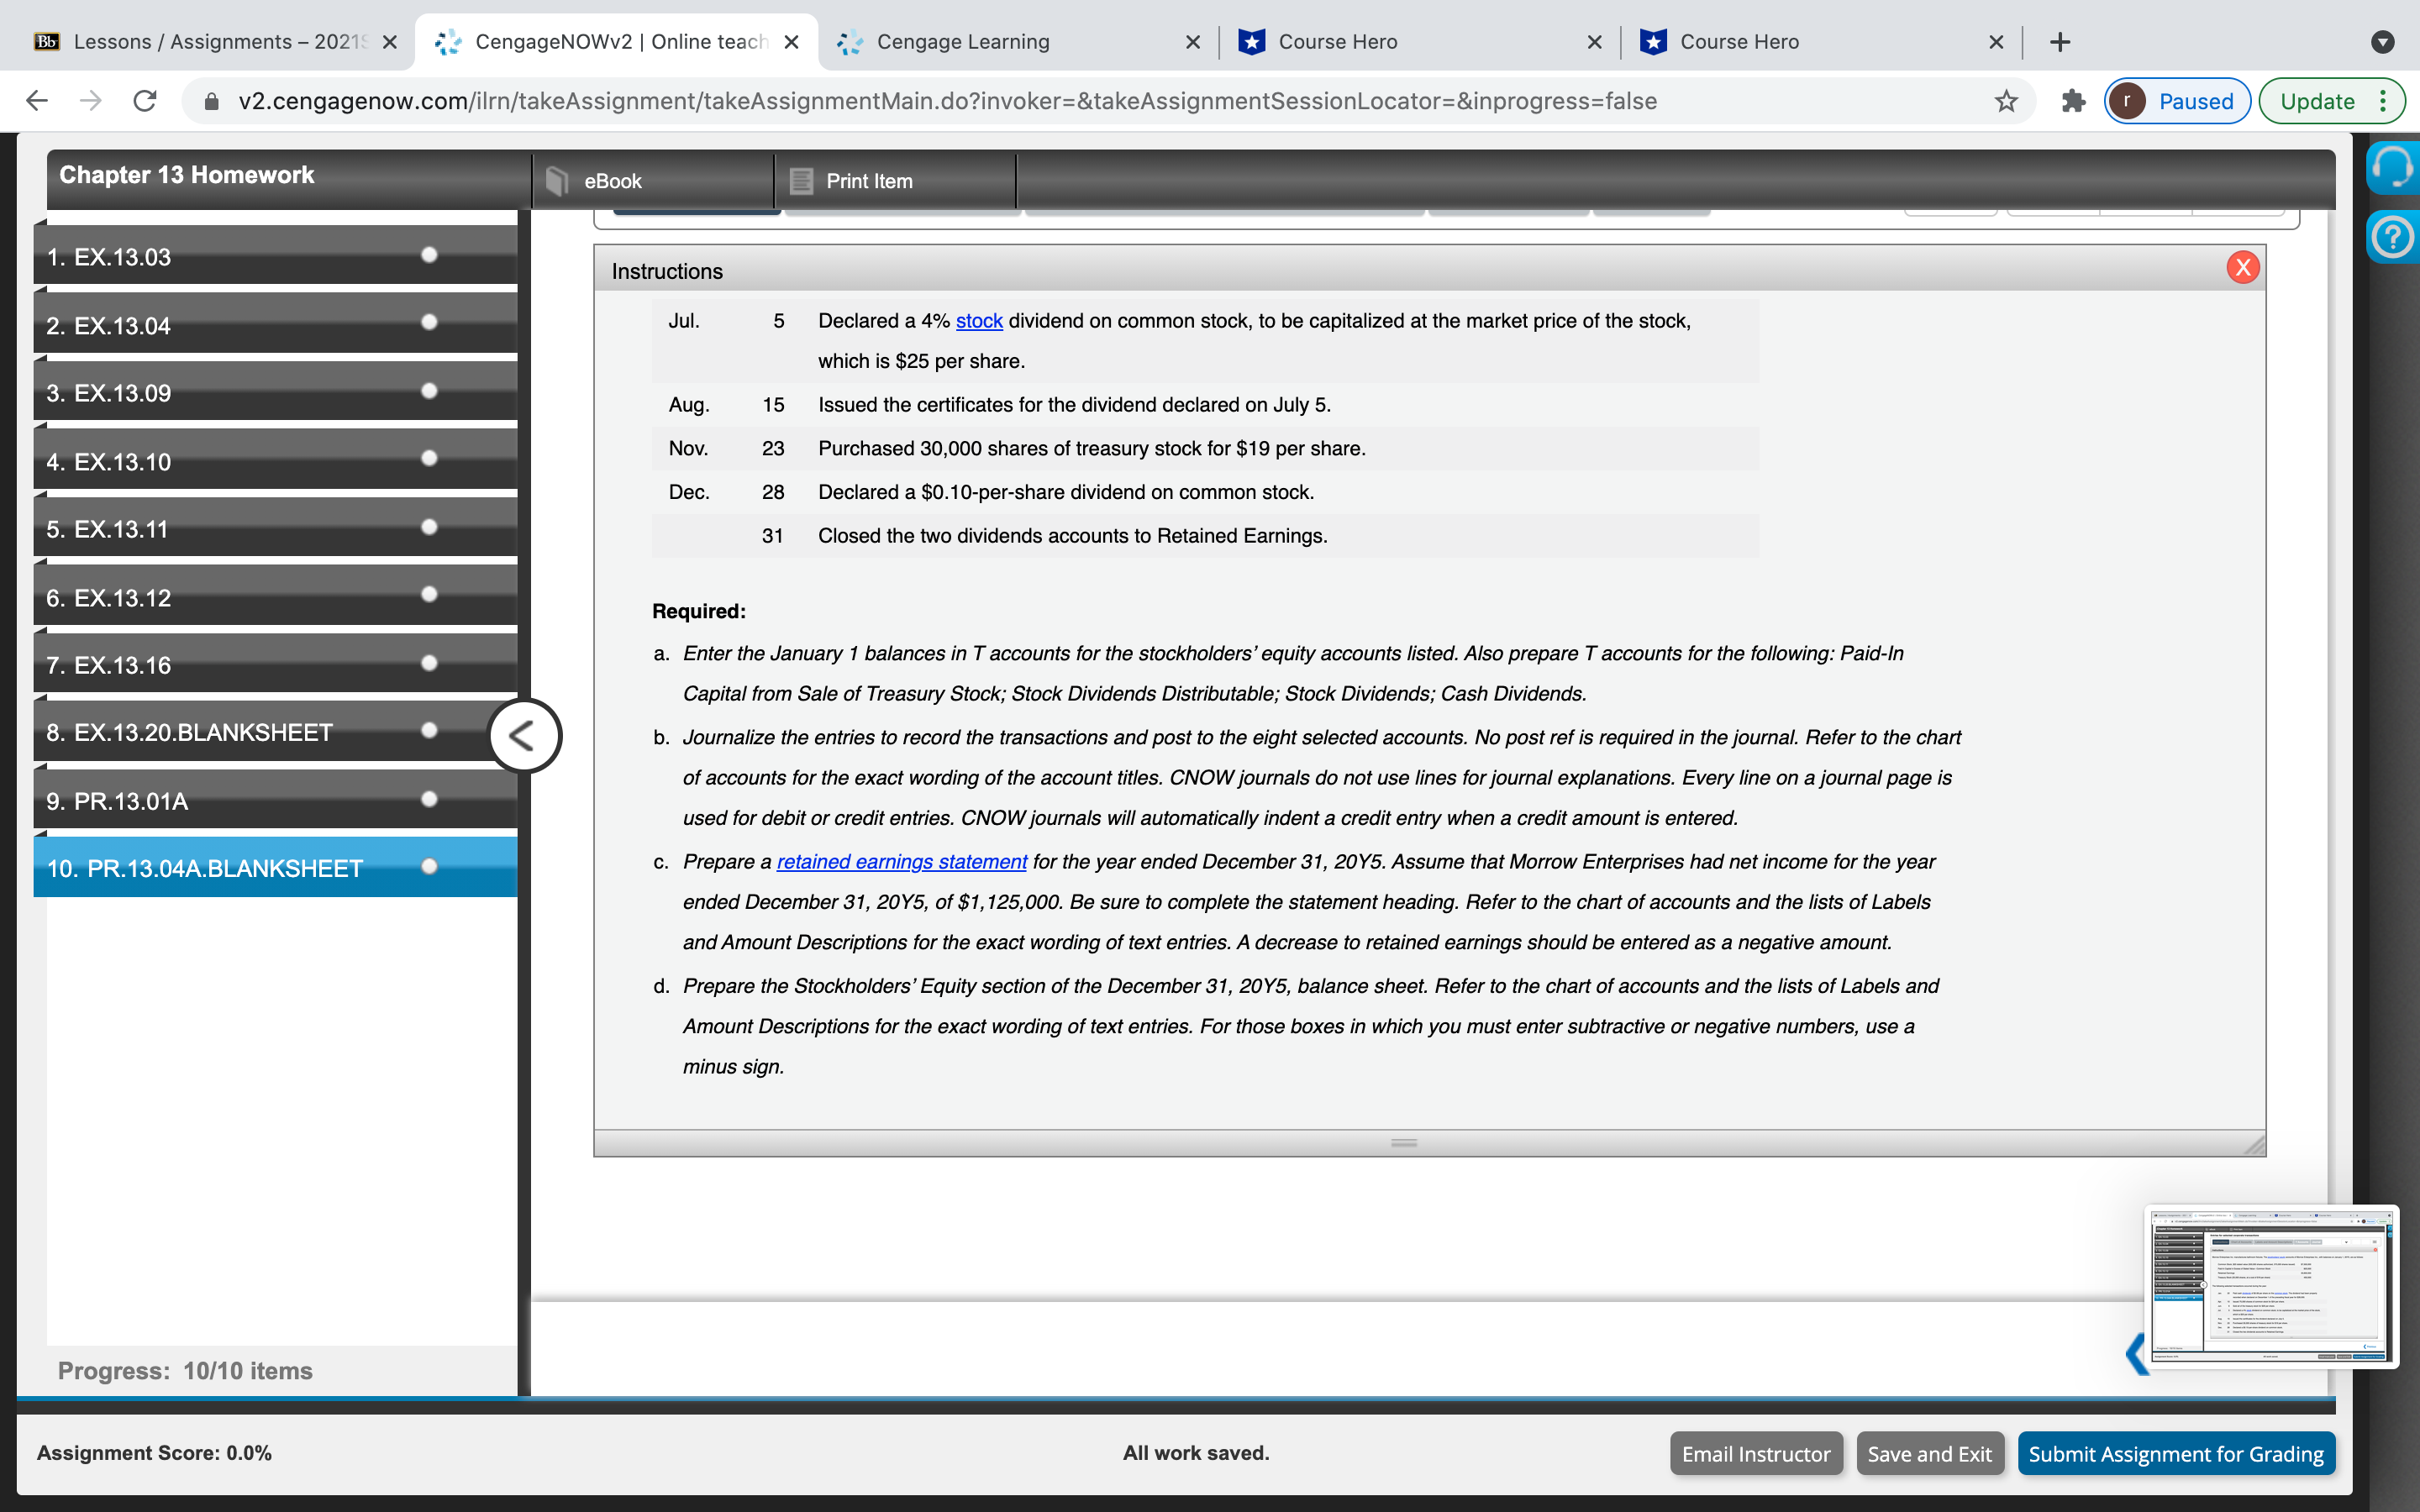2420x1512 pixels.
Task: Click the eBook icon button
Action: pyautogui.click(x=558, y=181)
